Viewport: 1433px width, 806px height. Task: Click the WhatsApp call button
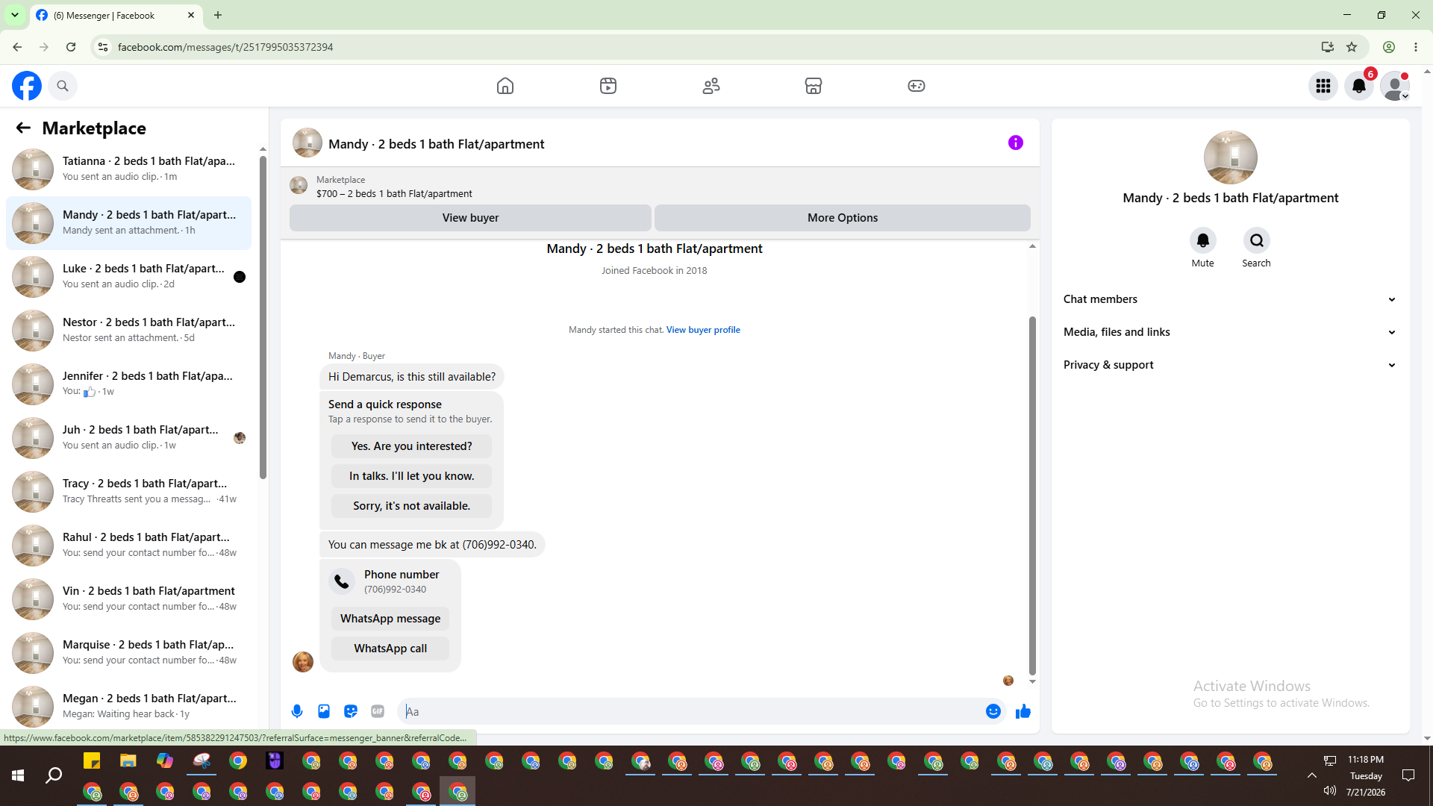click(x=390, y=649)
